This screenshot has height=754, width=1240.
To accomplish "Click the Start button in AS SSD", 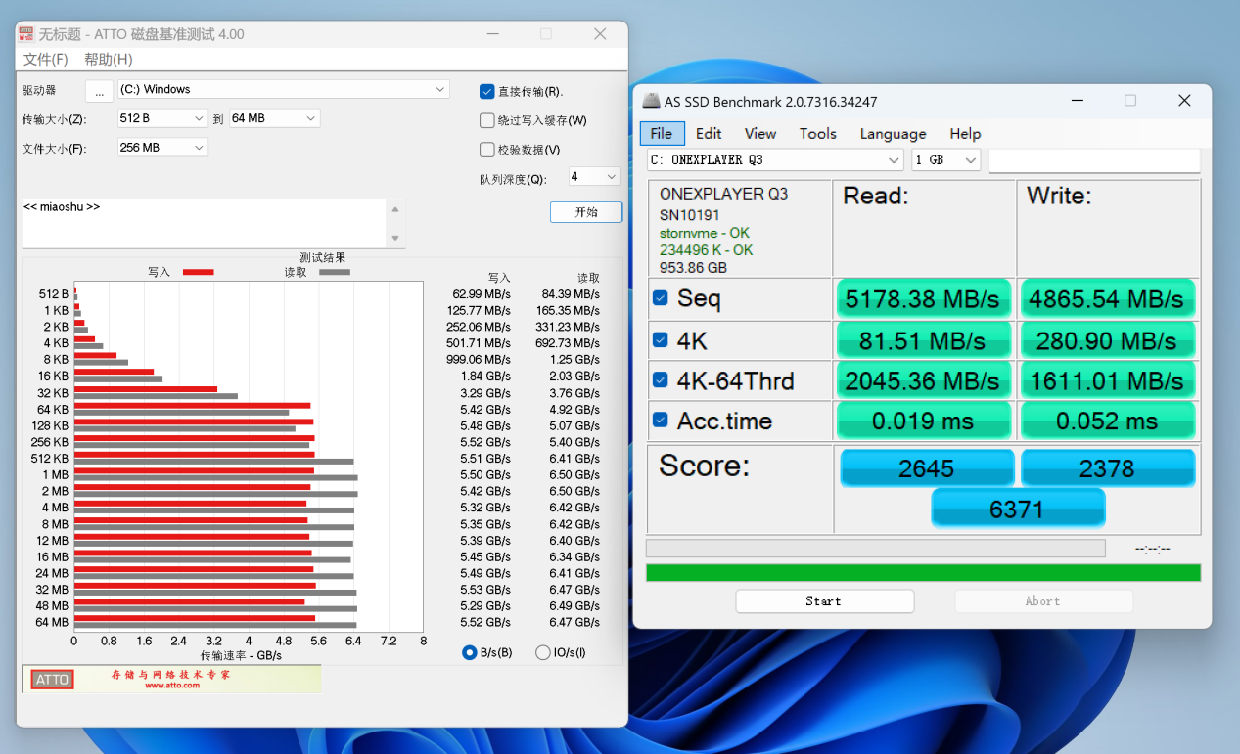I will click(824, 601).
